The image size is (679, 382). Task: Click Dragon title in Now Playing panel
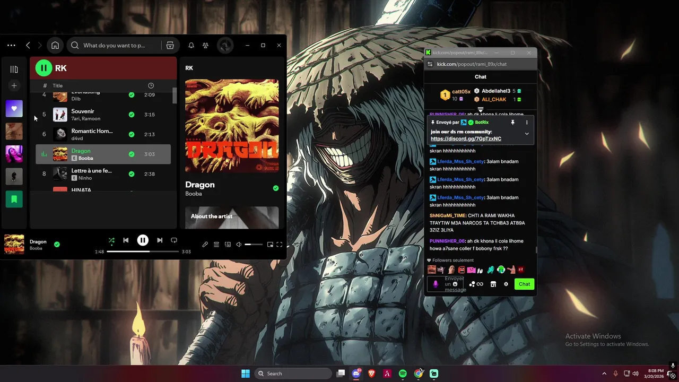(200, 185)
